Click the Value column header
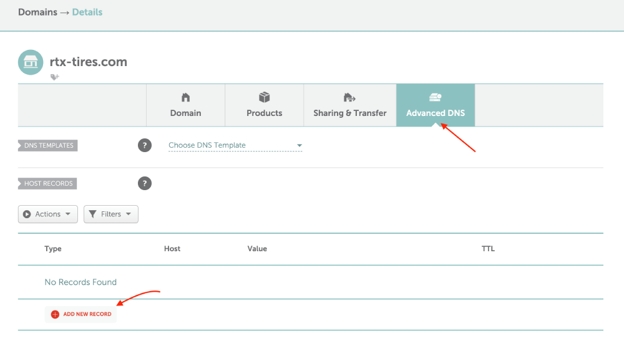The width and height of the screenshot is (624, 346). click(x=257, y=249)
